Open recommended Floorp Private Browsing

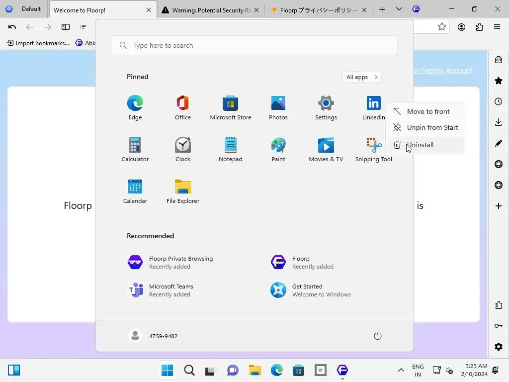(x=182, y=263)
